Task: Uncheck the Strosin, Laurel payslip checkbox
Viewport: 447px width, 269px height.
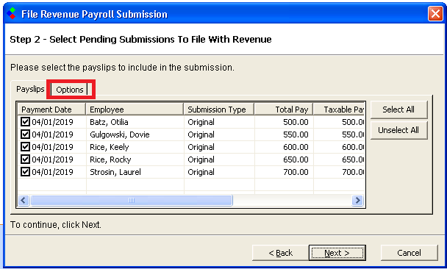Action: (x=26, y=172)
